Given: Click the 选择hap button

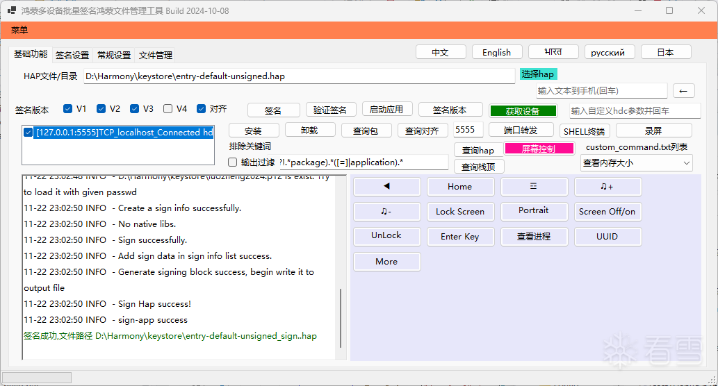Looking at the screenshot, I should (x=538, y=74).
